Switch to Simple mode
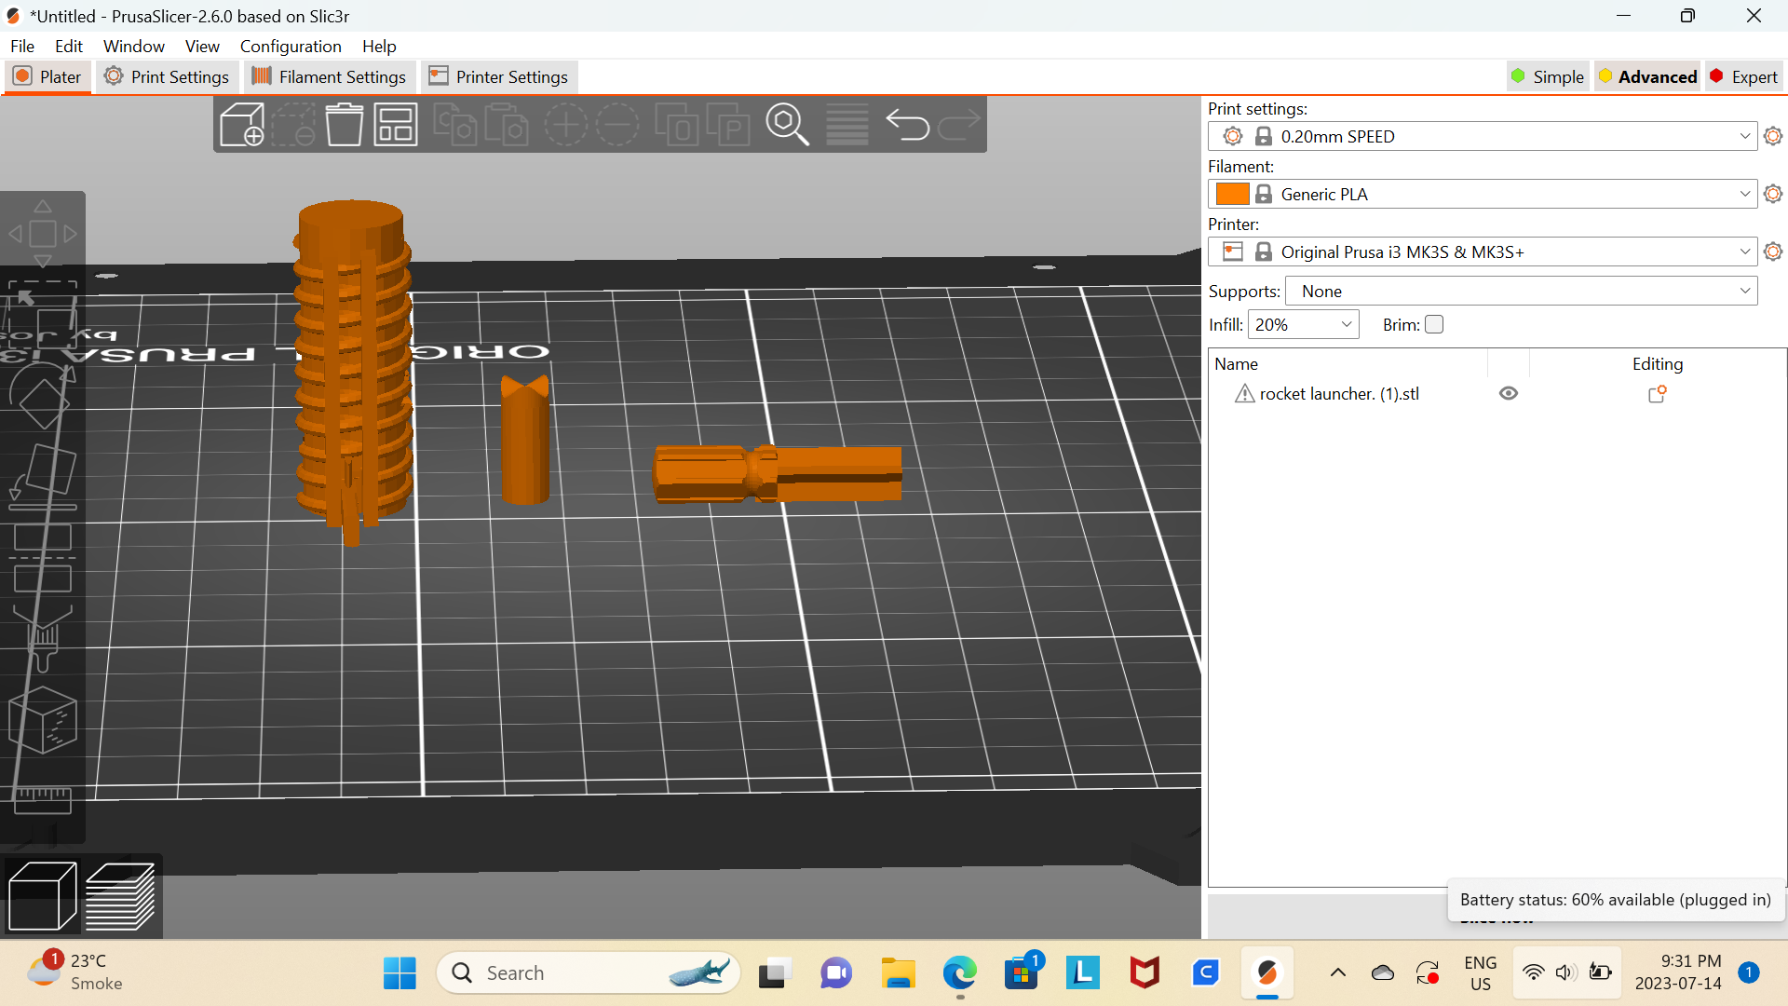This screenshot has width=1788, height=1006. (x=1547, y=76)
